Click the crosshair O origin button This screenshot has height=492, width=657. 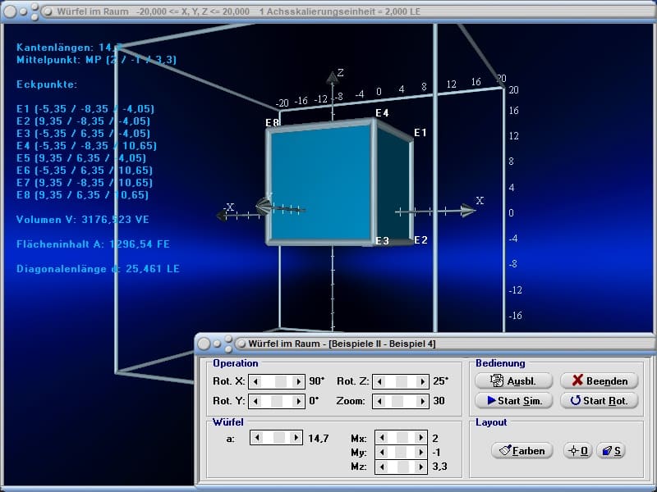pos(577,450)
